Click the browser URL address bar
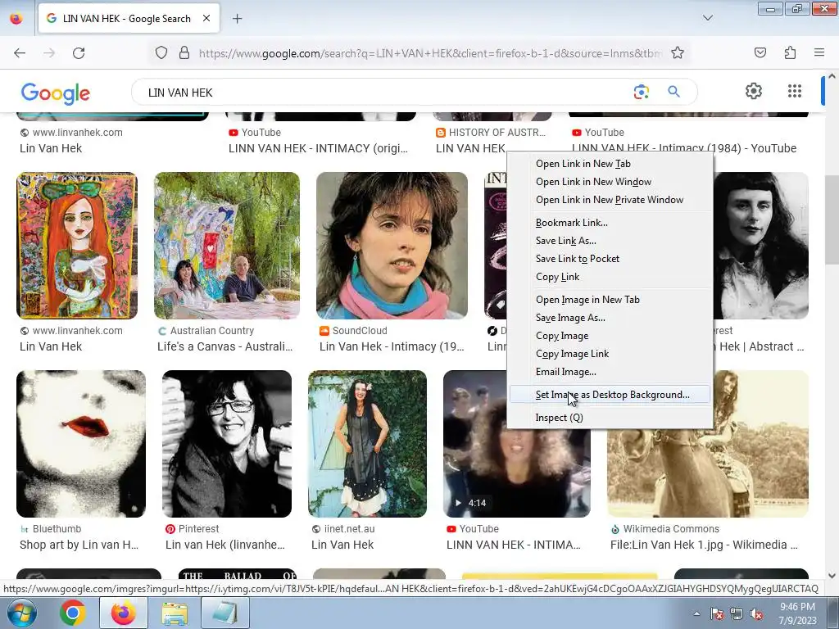 430,53
